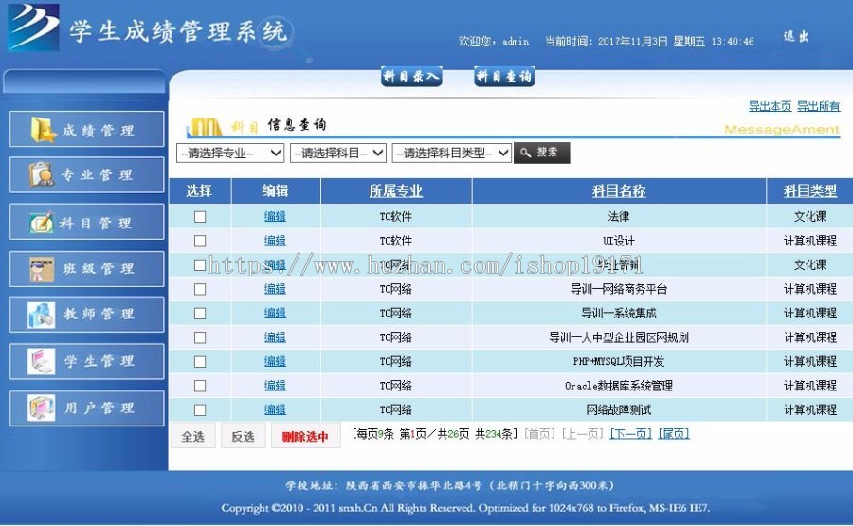Open 学生管理 menu item
The width and height of the screenshot is (853, 526).
coord(86,361)
